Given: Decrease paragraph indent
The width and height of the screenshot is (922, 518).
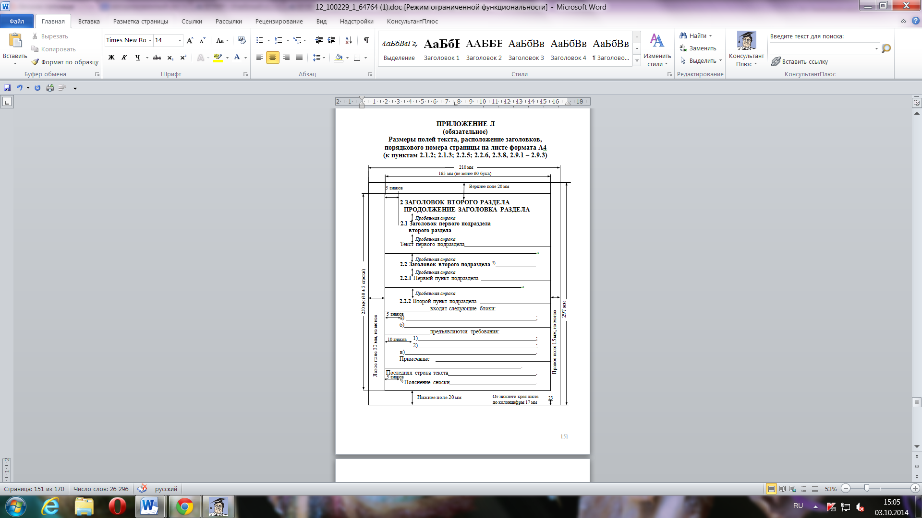Looking at the screenshot, I should [x=319, y=40].
